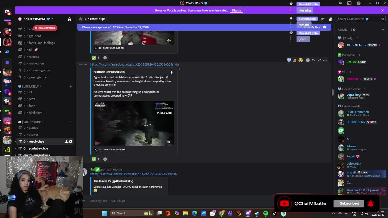Remove FearBuck embed with X button
Viewport: 388px width, 218px height.
(x=179, y=69)
